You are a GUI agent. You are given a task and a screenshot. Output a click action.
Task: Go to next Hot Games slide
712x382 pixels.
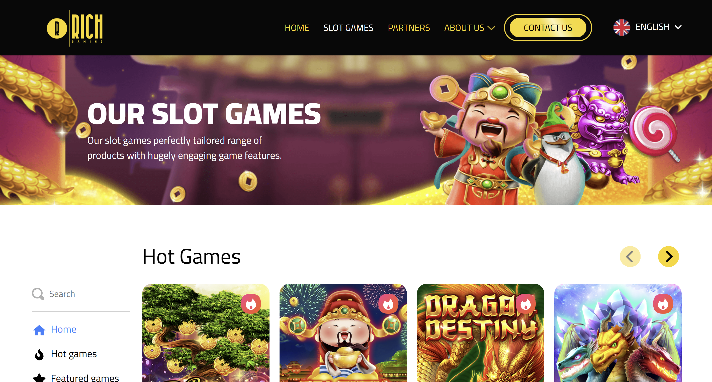point(668,256)
